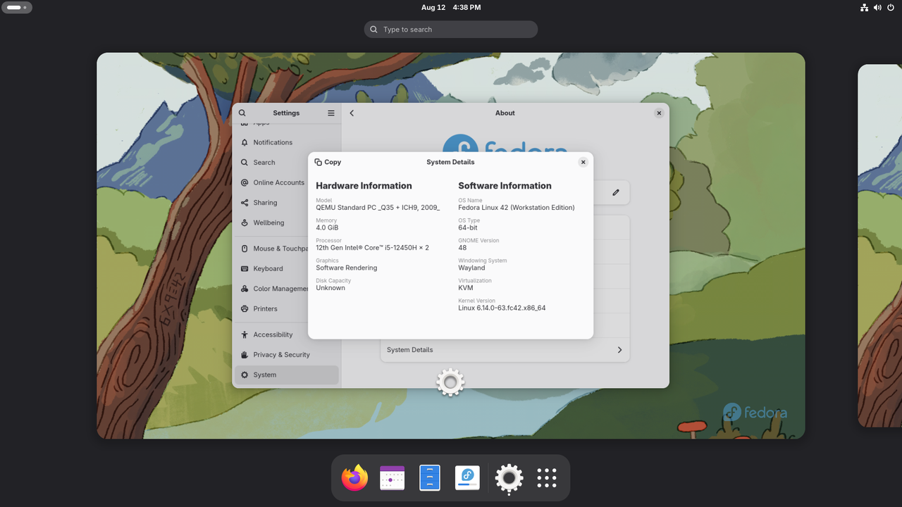Click Search magnifier icon in sidebar list
Screen dimensions: 902x507
point(245,162)
